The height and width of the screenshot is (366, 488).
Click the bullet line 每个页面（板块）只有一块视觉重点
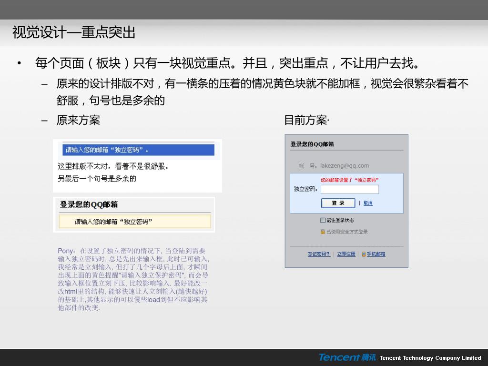click(227, 63)
